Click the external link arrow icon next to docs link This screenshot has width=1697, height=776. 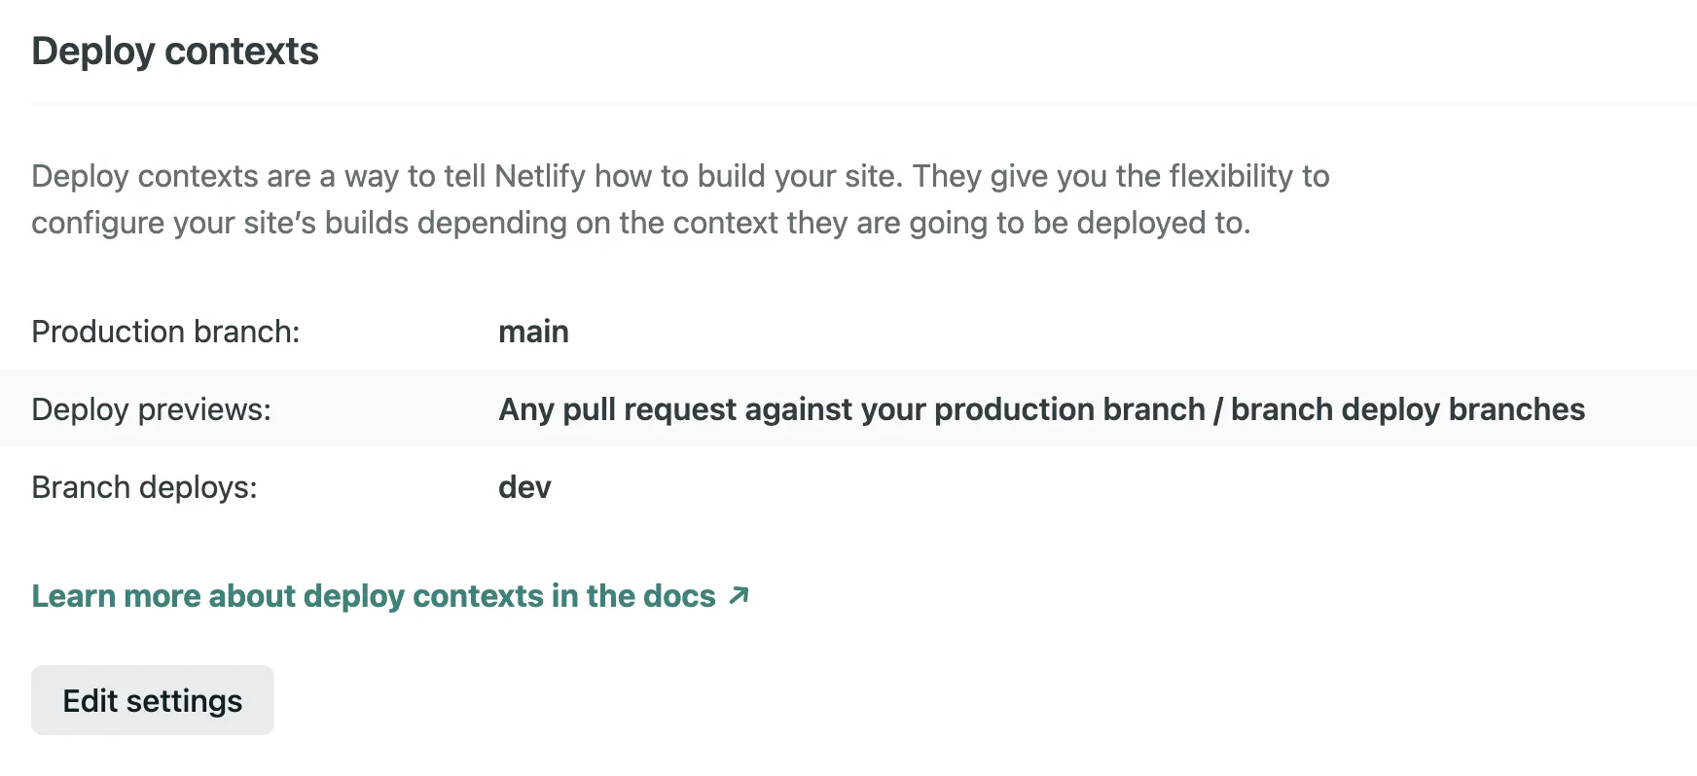[740, 595]
